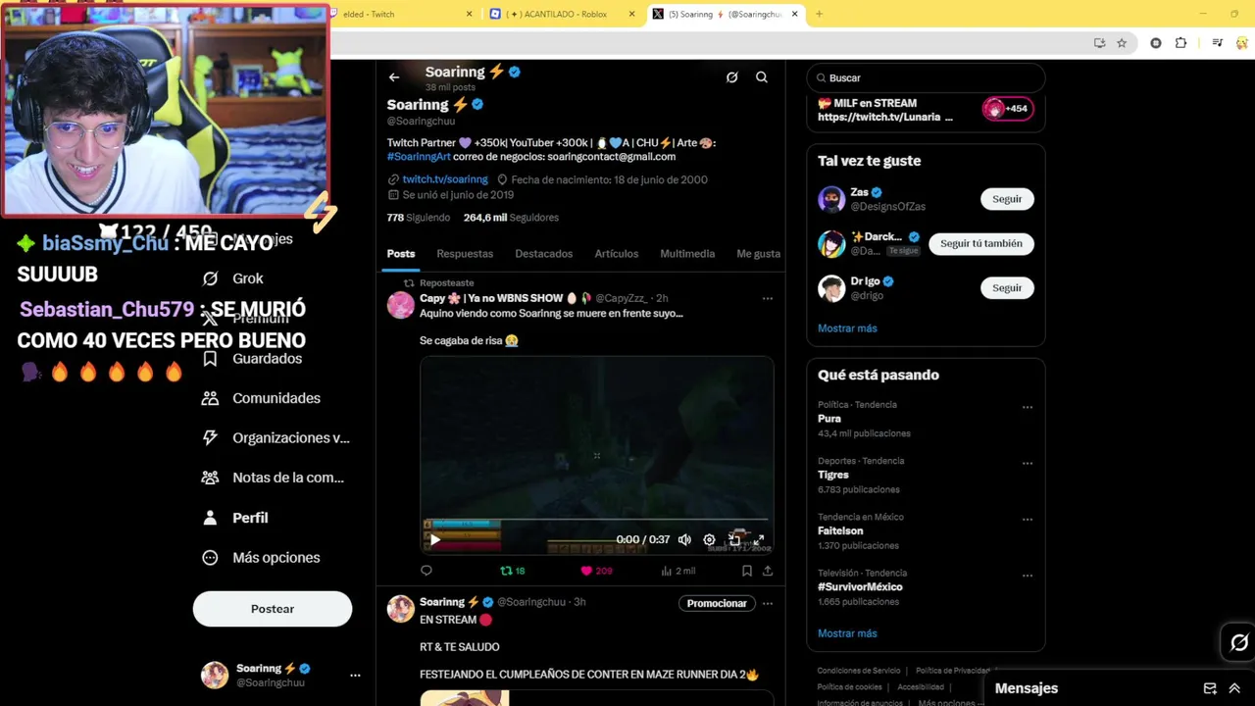Follow Zas with the Seguir button
Viewport: 1255px width, 706px height.
(x=1007, y=199)
